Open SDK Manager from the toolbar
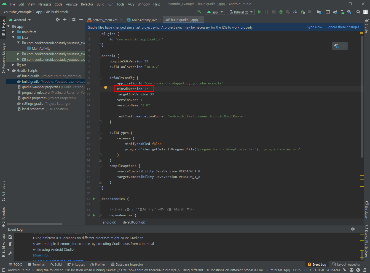Image resolution: width=370 pixels, height=273 pixels. click(349, 12)
